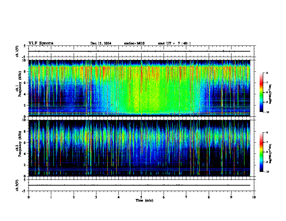The width and height of the screenshot is (286, 221).
Task: Click the "ch.1(V)" waveform axis label
Action: tap(17, 51)
